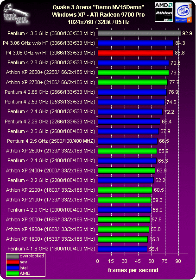The image size is (196, 280).
Task: Click the Tom's Hardware Guide hammer logo
Action: coord(16,15)
